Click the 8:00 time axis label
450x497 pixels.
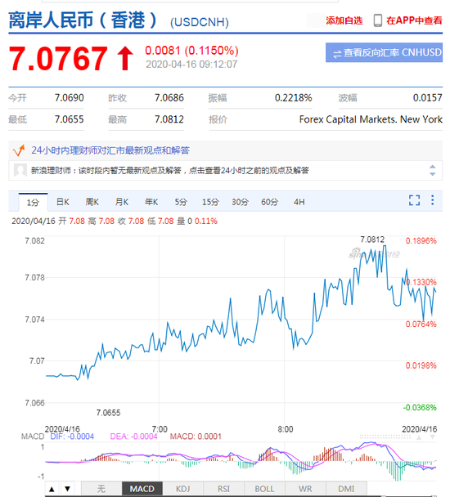coord(286,429)
